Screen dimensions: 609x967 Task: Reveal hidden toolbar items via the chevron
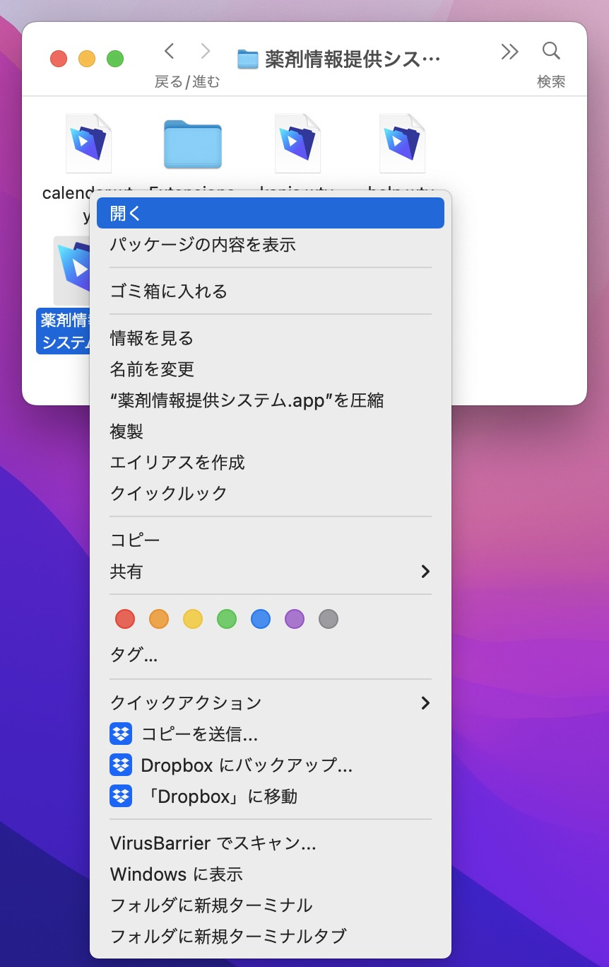pyautogui.click(x=509, y=51)
